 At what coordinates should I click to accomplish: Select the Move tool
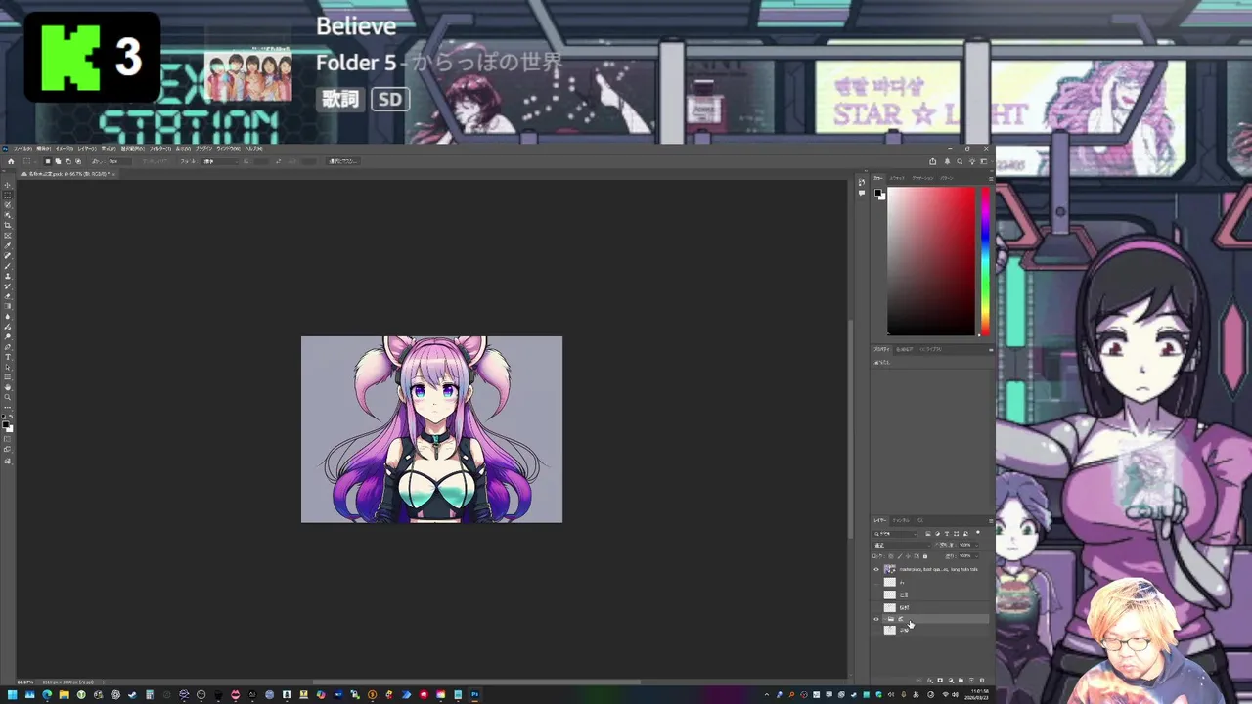(x=8, y=185)
